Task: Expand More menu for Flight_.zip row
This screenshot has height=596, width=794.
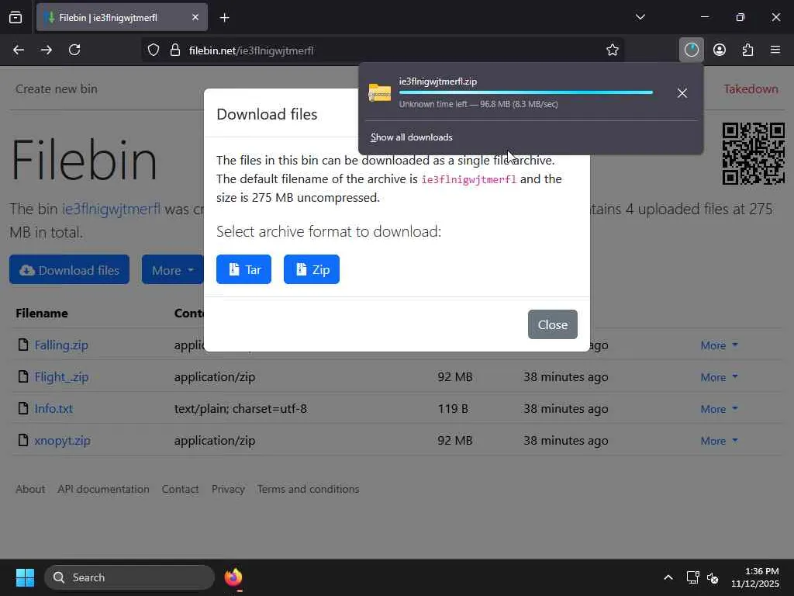Action: (x=719, y=377)
